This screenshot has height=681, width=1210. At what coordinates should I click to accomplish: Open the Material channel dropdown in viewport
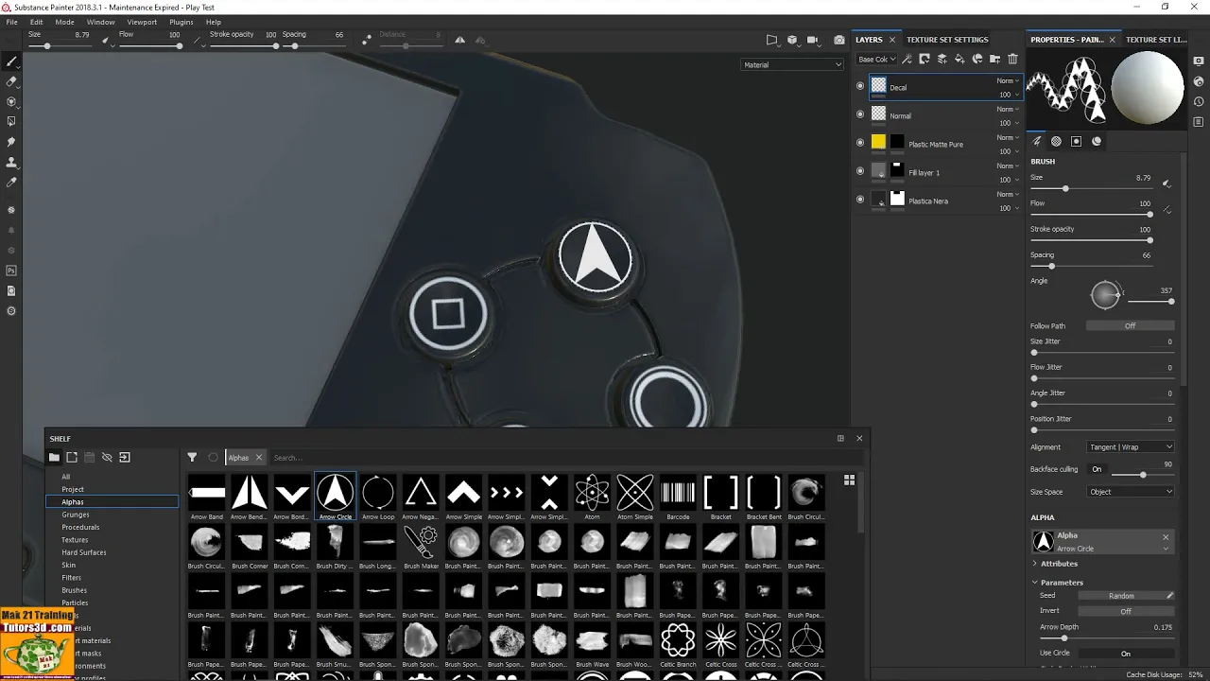coord(792,64)
